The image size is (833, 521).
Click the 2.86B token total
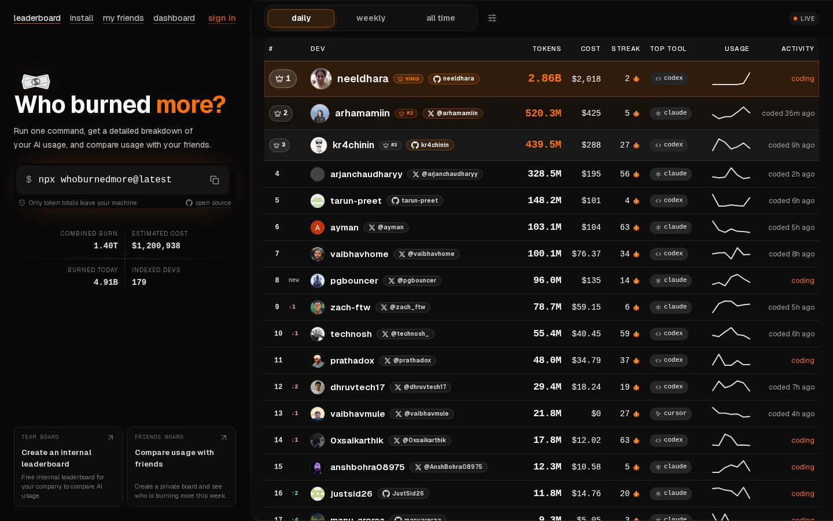[x=544, y=78]
